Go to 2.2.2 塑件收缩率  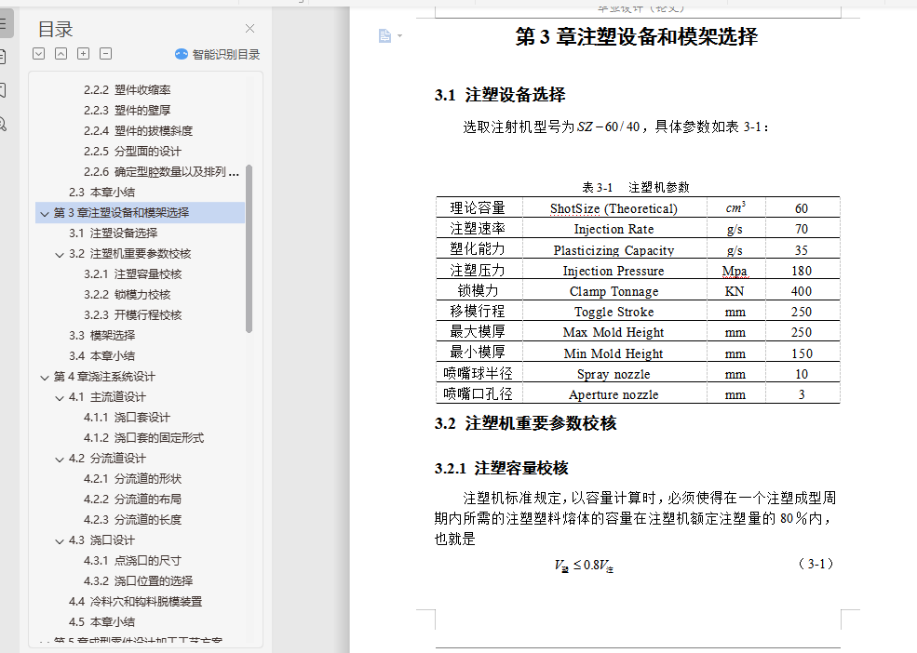(x=127, y=90)
